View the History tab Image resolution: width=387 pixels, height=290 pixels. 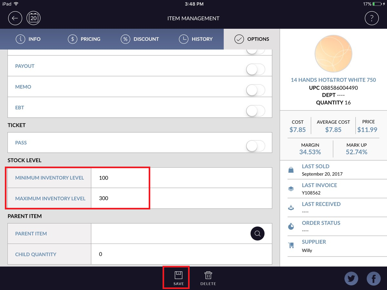click(196, 39)
